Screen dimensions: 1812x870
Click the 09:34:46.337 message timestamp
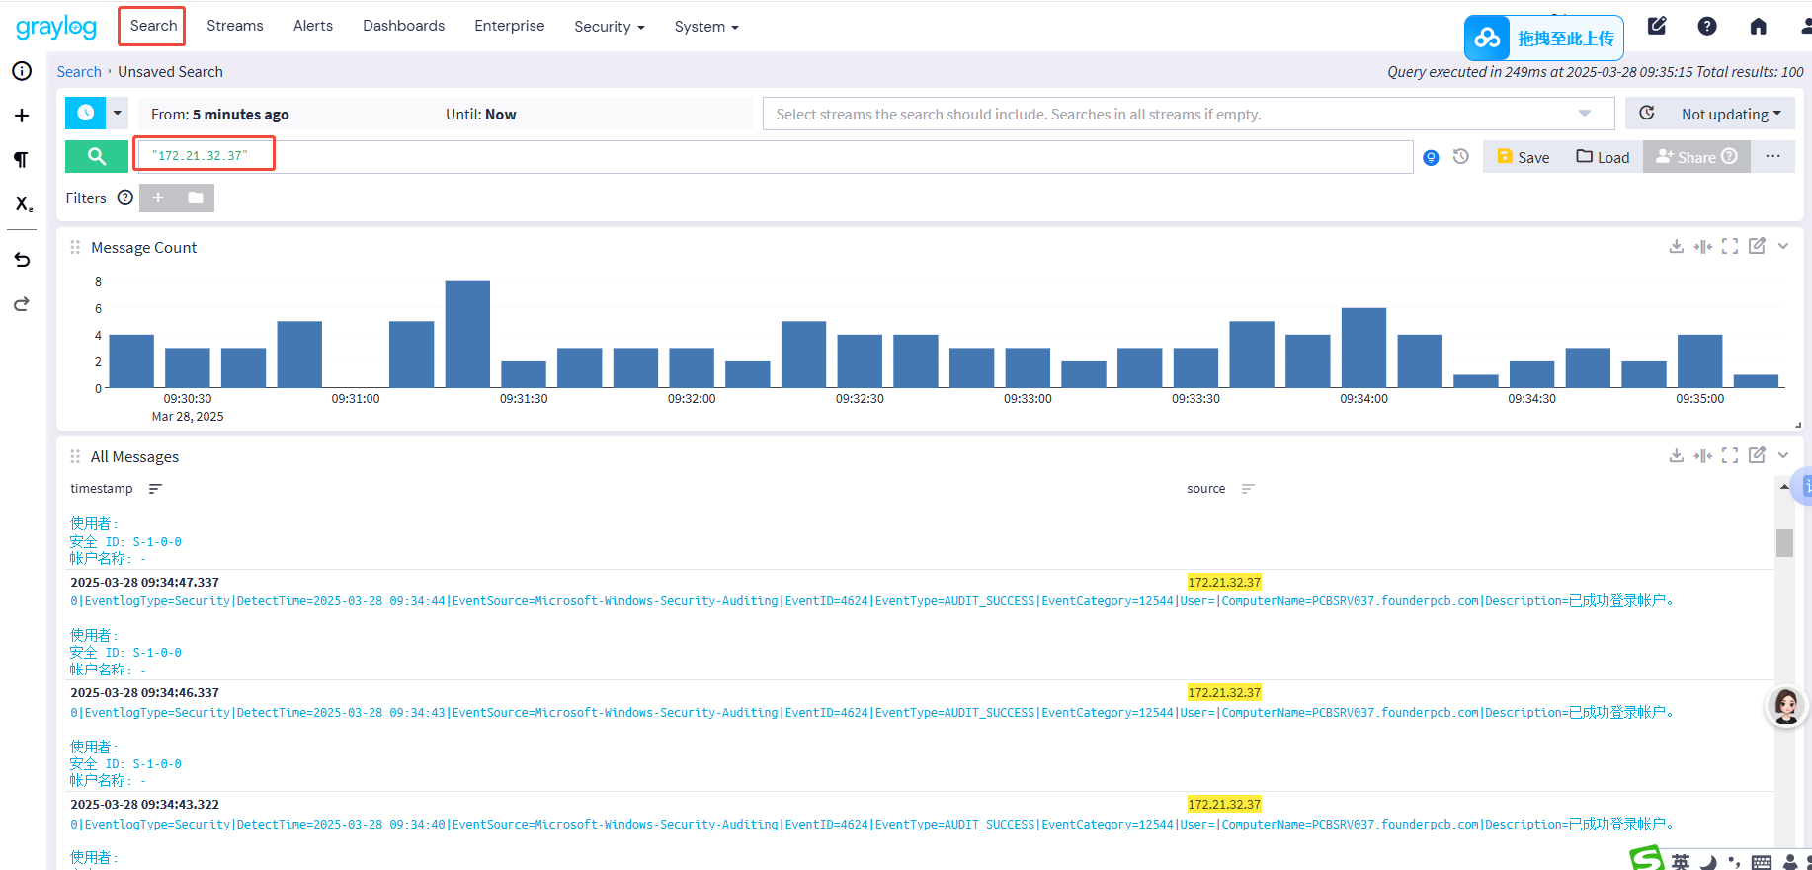coord(144,693)
